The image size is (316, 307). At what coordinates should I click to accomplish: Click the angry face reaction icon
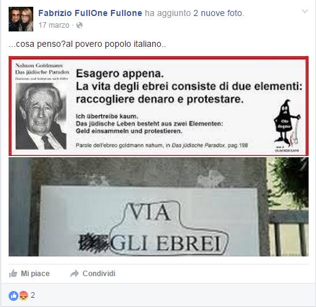[23, 296]
